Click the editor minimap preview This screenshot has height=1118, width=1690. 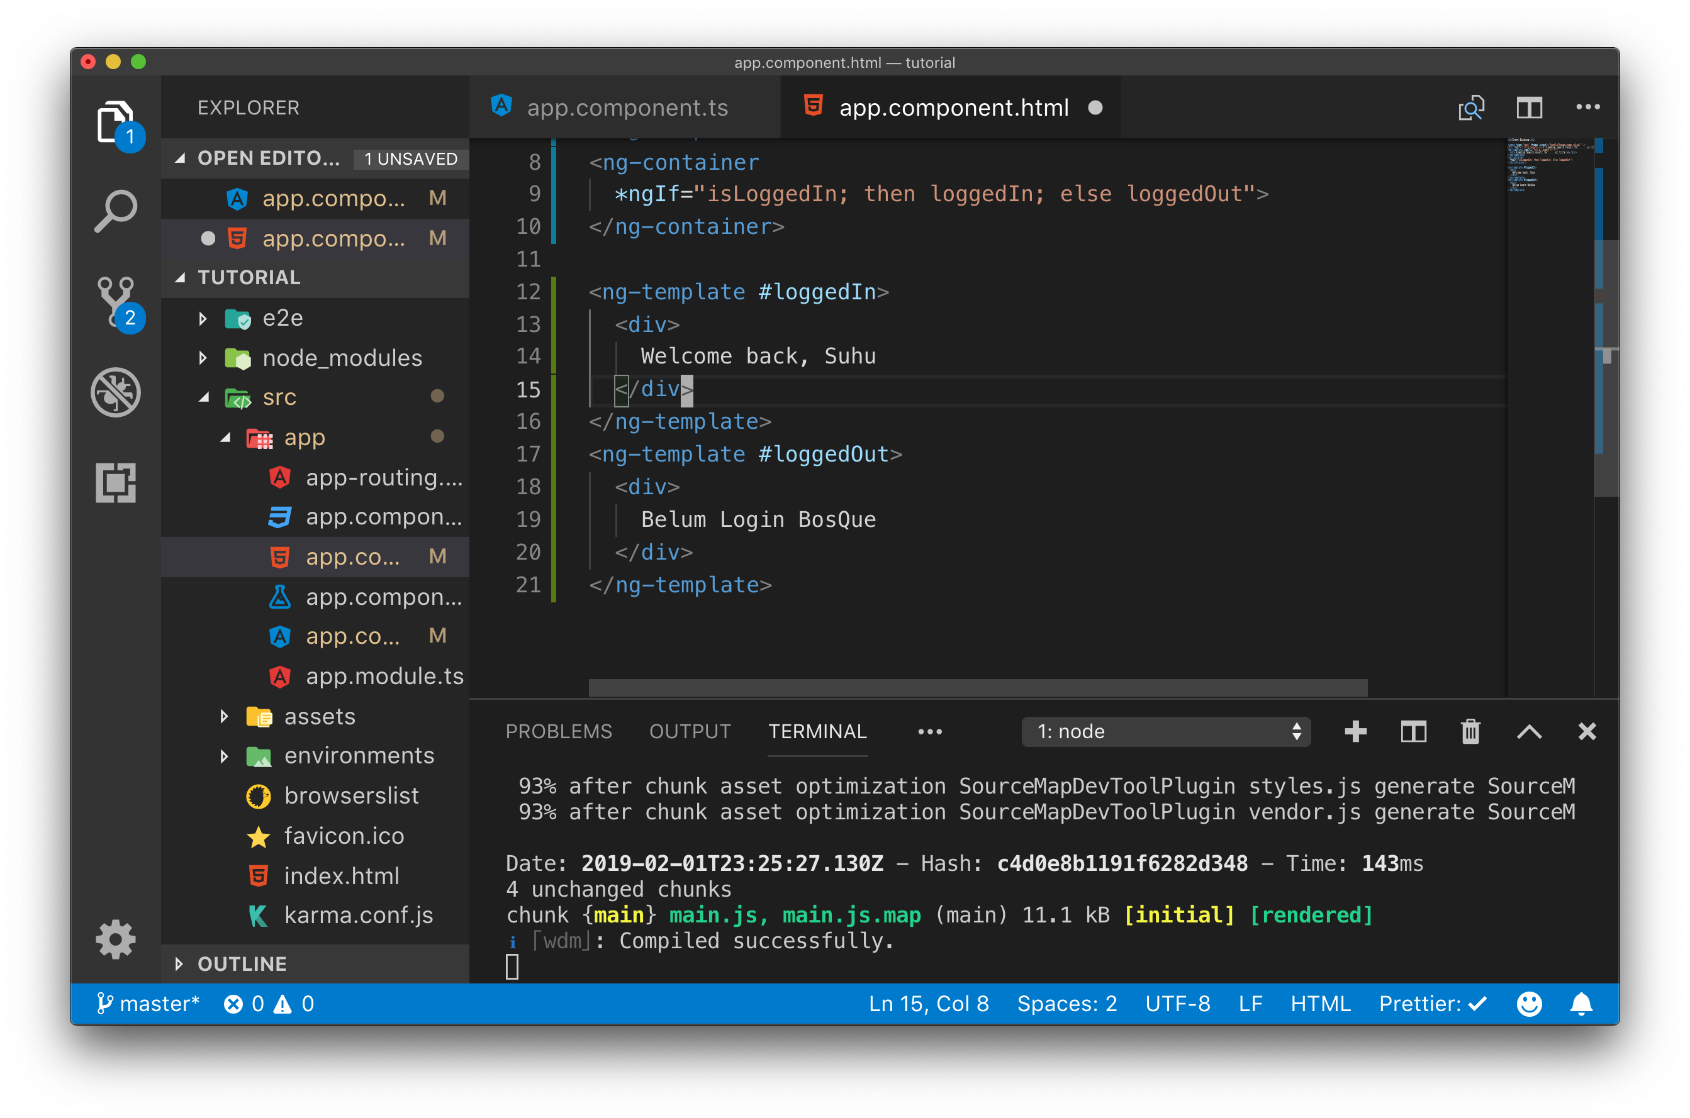[x=1550, y=165]
